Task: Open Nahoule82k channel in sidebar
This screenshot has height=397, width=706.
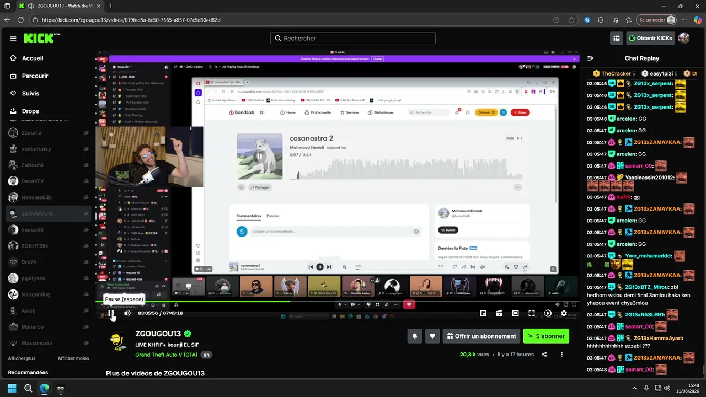Action: (49, 197)
